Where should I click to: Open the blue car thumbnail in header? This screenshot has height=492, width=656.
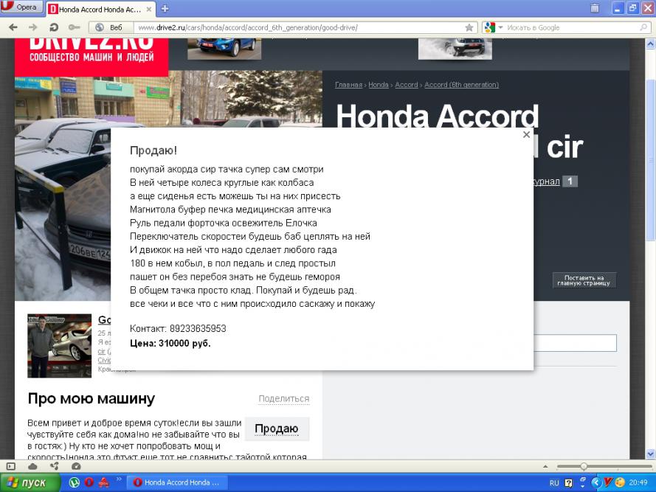224,49
